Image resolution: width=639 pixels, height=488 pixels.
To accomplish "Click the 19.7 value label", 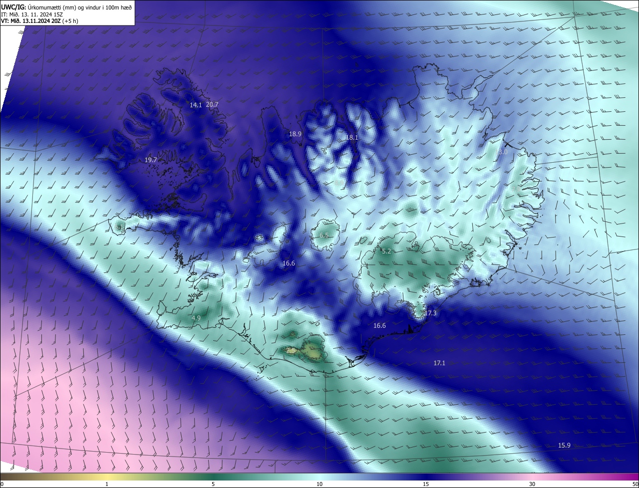I will [151, 160].
